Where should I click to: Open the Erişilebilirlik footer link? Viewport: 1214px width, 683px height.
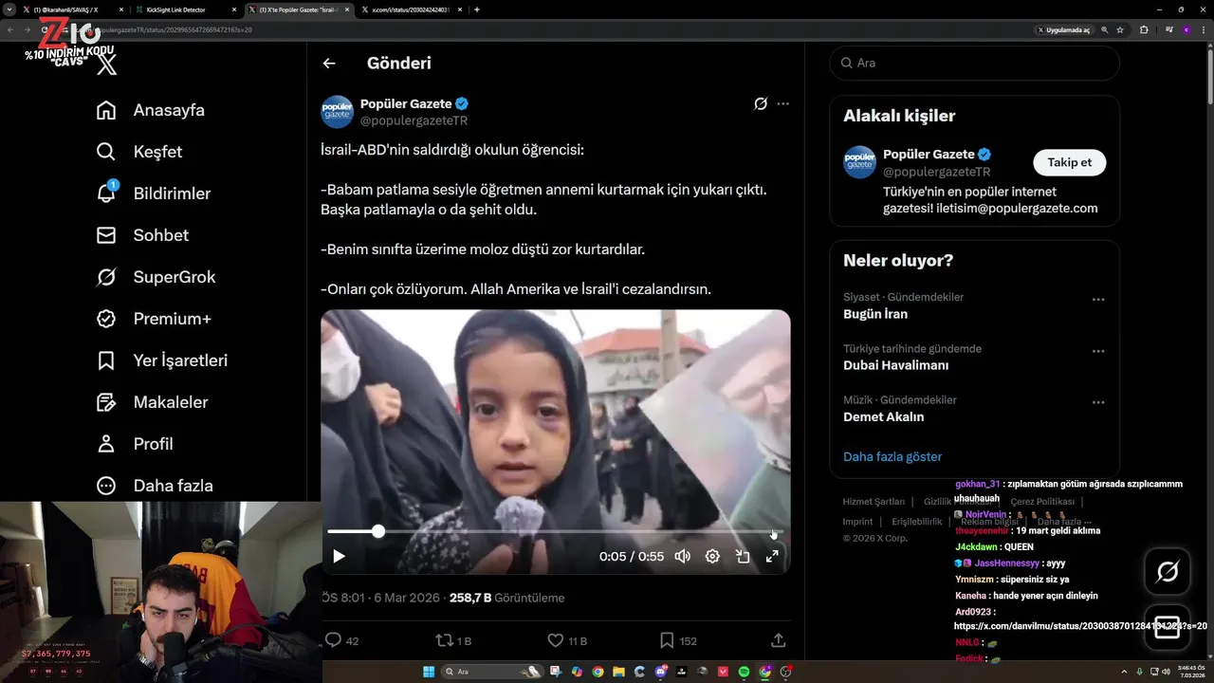[917, 522]
